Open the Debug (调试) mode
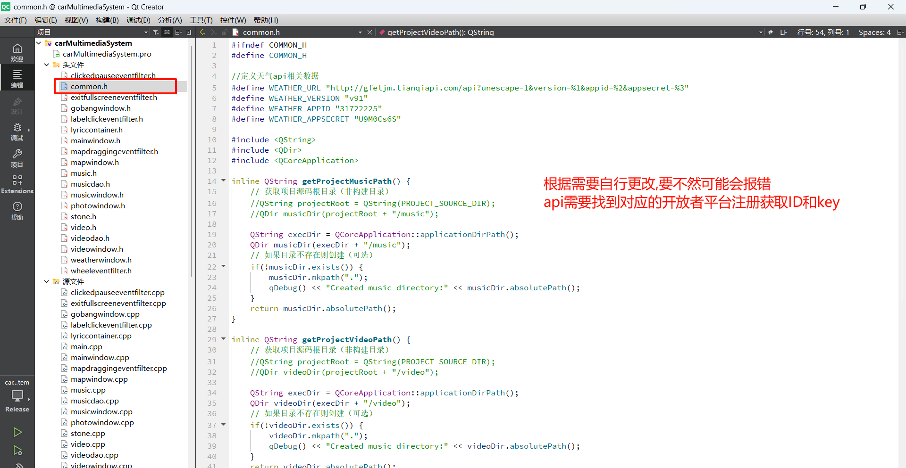Viewport: 906px width, 468px height. click(17, 131)
